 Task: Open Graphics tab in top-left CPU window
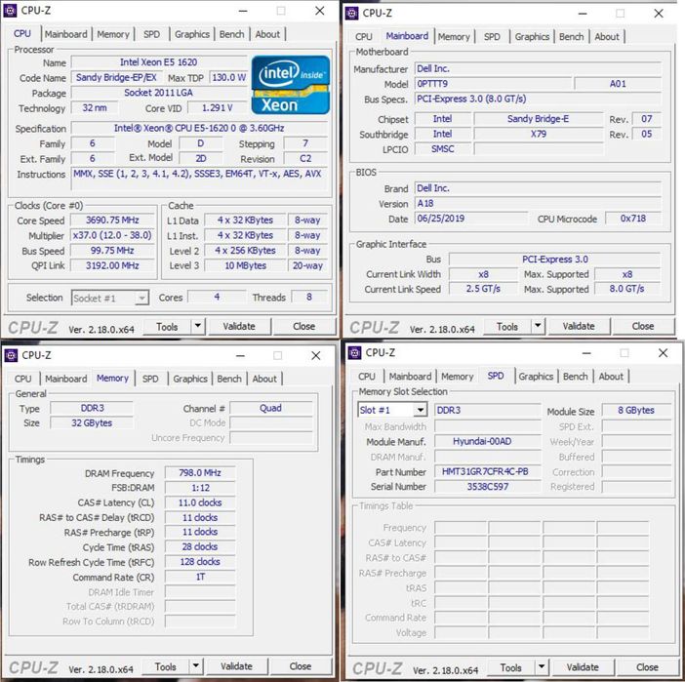coord(192,34)
